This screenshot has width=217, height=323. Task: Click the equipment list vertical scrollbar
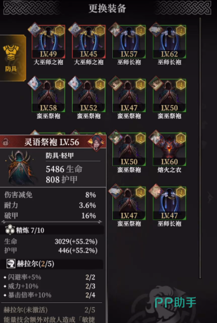click(x=200, y=148)
